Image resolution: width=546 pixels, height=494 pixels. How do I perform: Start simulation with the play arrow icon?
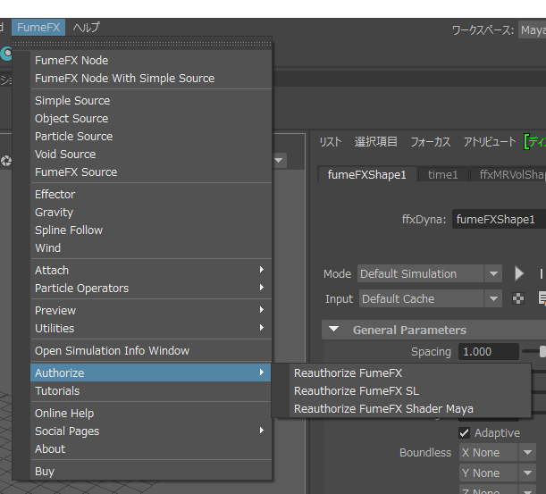point(519,273)
